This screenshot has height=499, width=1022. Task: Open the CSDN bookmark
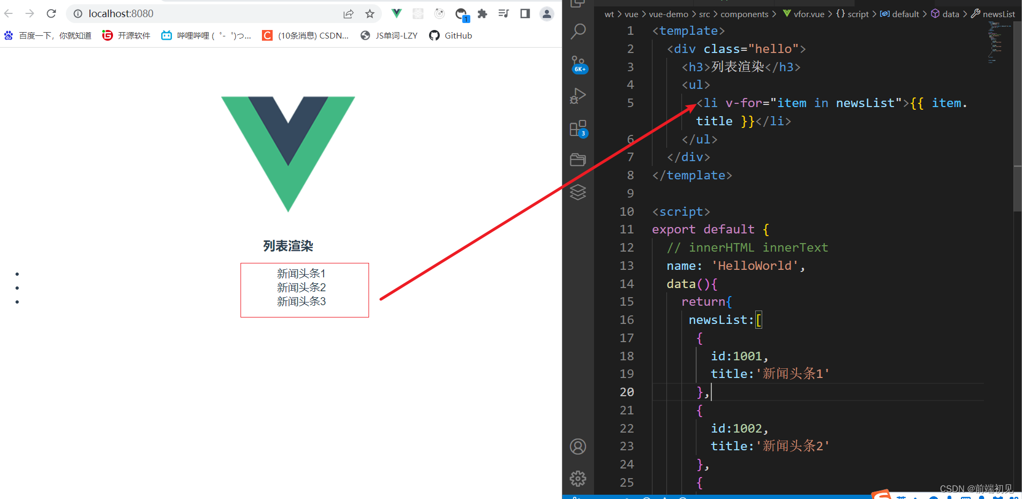[x=305, y=35]
